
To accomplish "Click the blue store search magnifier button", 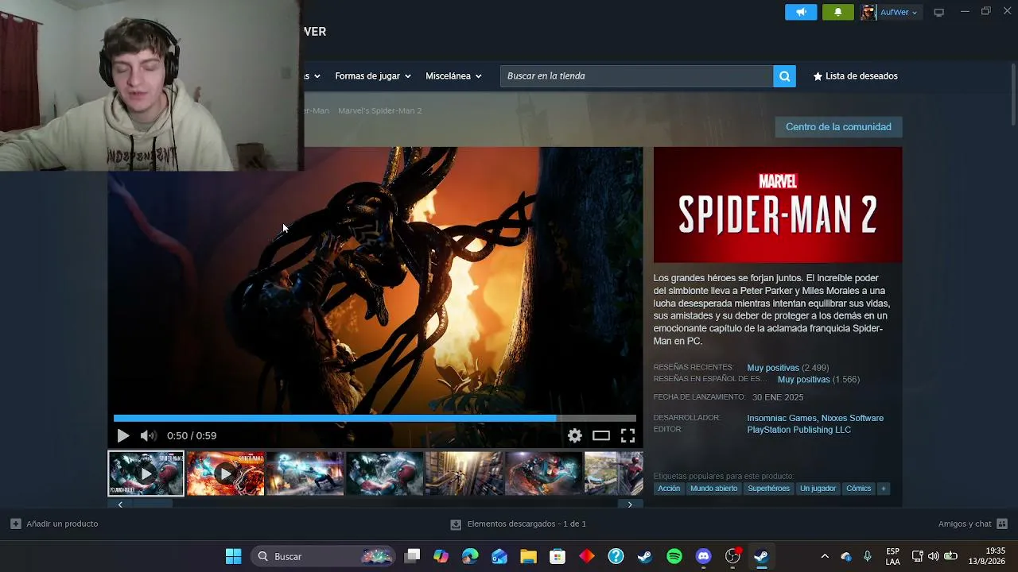I will (x=784, y=76).
